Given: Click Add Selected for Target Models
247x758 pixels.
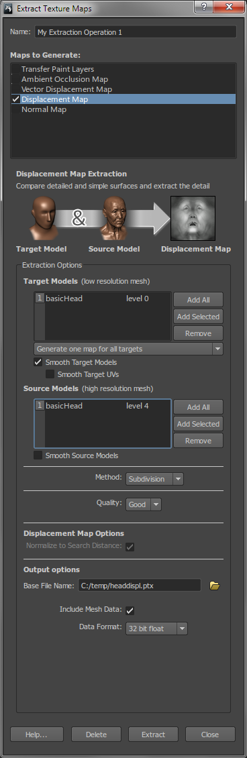Looking at the screenshot, I should (x=198, y=317).
